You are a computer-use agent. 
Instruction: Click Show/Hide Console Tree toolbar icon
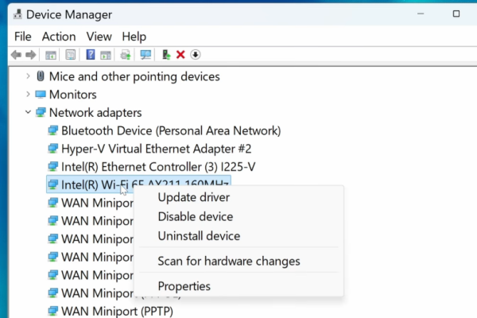[51, 55]
